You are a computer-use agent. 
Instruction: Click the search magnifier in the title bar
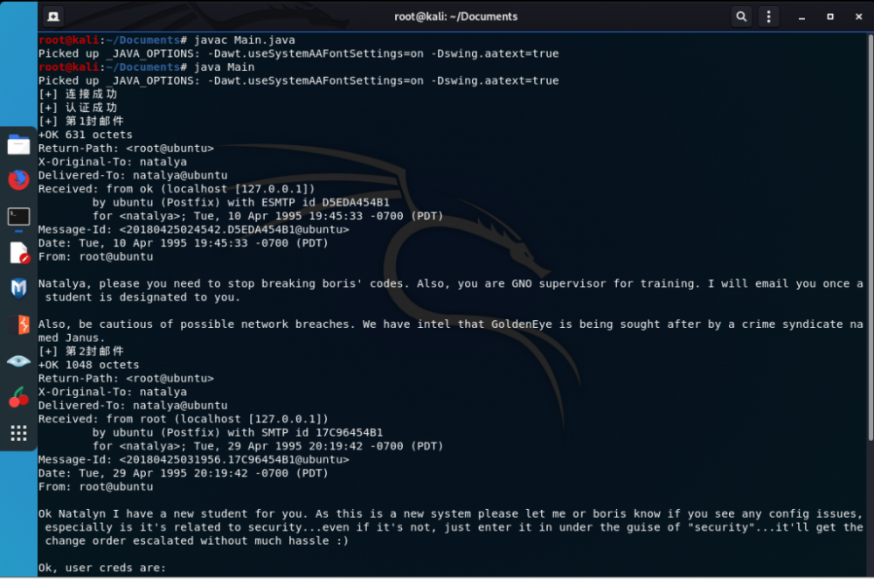[740, 16]
